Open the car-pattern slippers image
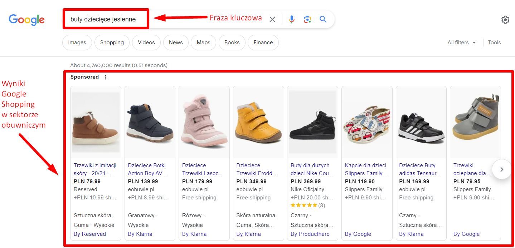This screenshot has height=248, width=515. [367, 122]
